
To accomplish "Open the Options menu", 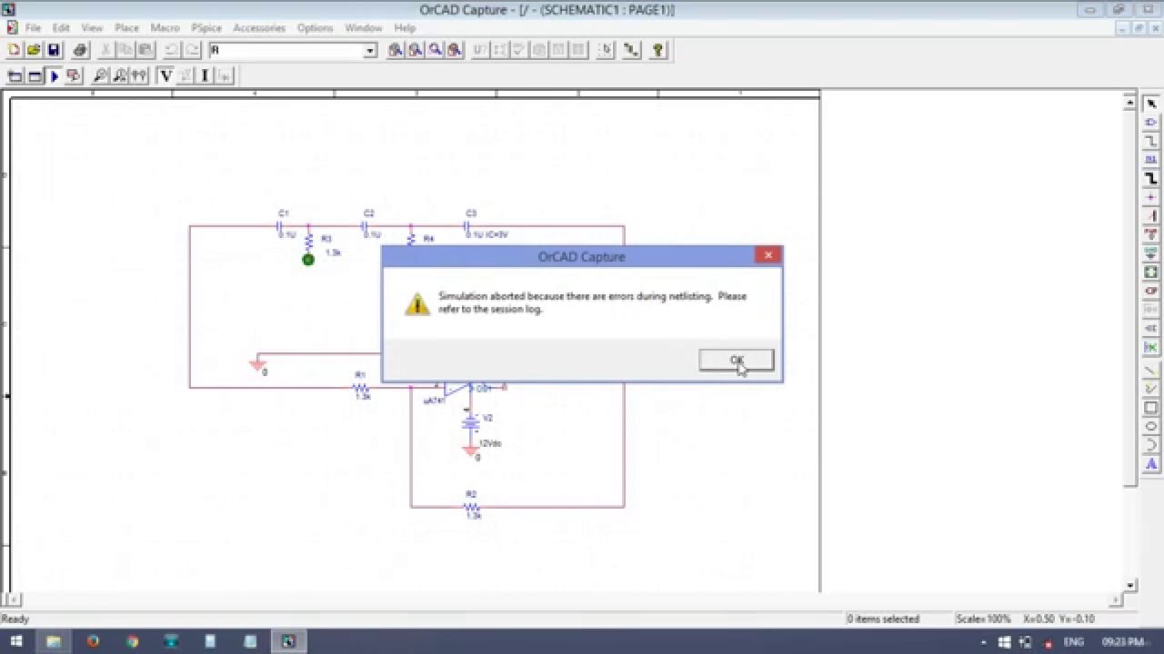I will tap(315, 28).
